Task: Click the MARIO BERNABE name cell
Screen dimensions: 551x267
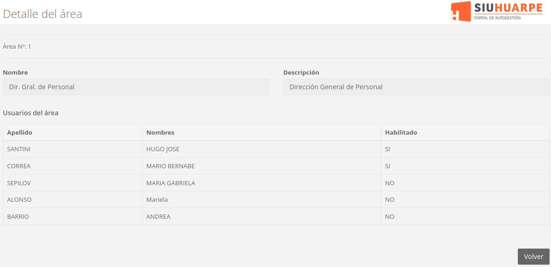Action: click(171, 166)
